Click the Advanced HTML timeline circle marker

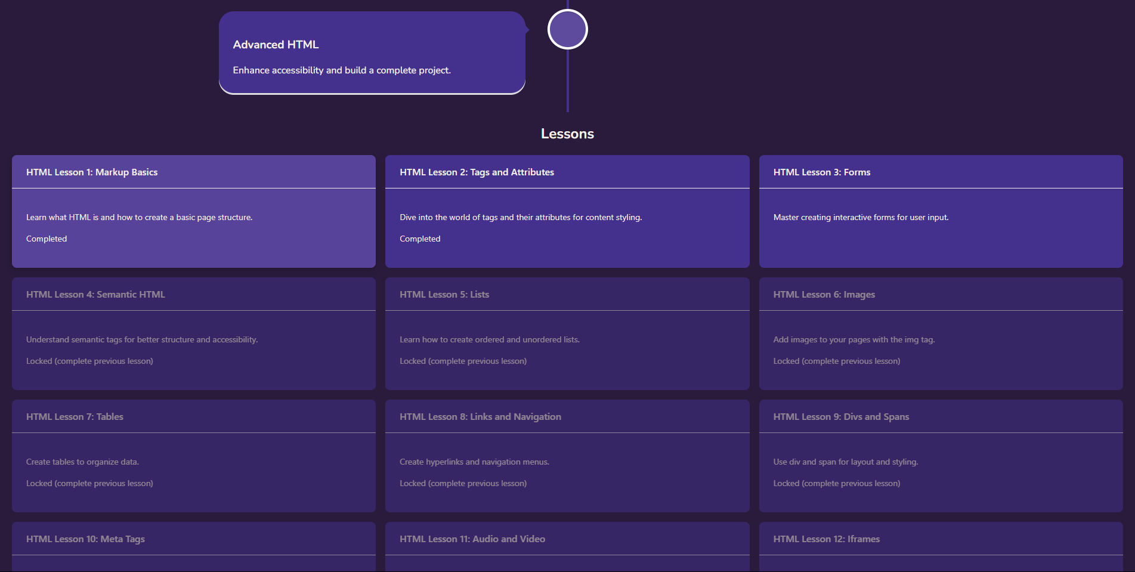pyautogui.click(x=568, y=29)
